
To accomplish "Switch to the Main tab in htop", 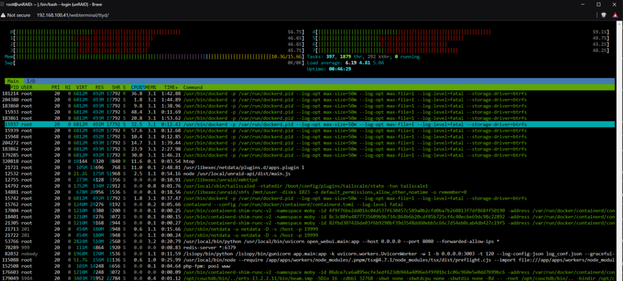I will (x=14, y=81).
